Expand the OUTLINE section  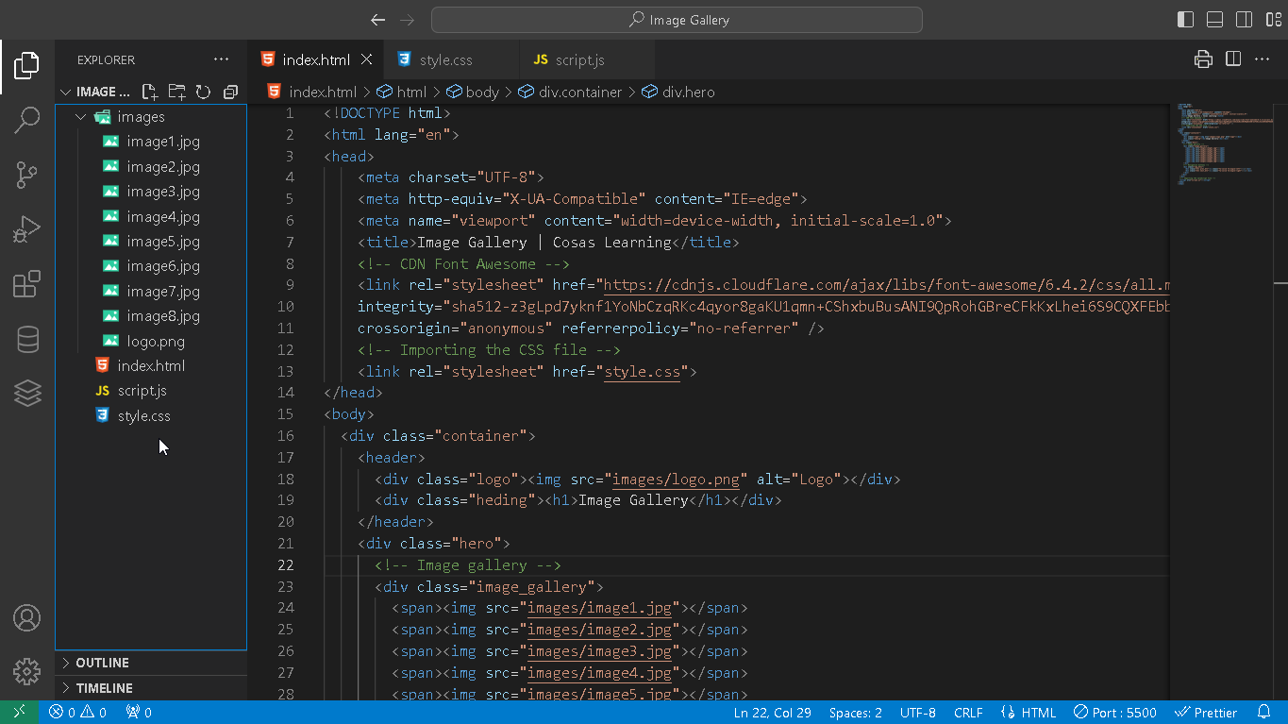click(102, 663)
